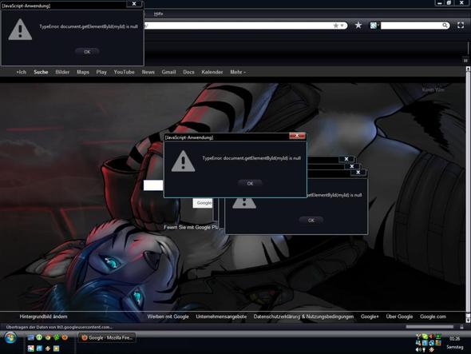471x354 pixels.
Task: Click the status bar lock icon
Action: 461,327
